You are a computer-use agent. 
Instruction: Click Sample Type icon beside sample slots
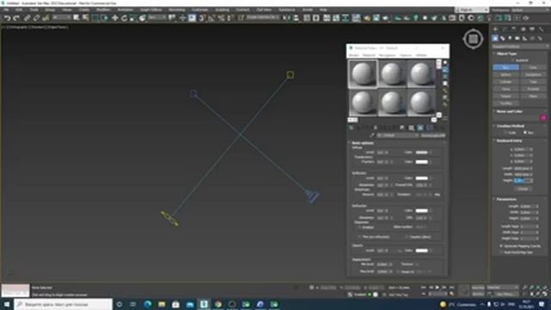[x=445, y=62]
